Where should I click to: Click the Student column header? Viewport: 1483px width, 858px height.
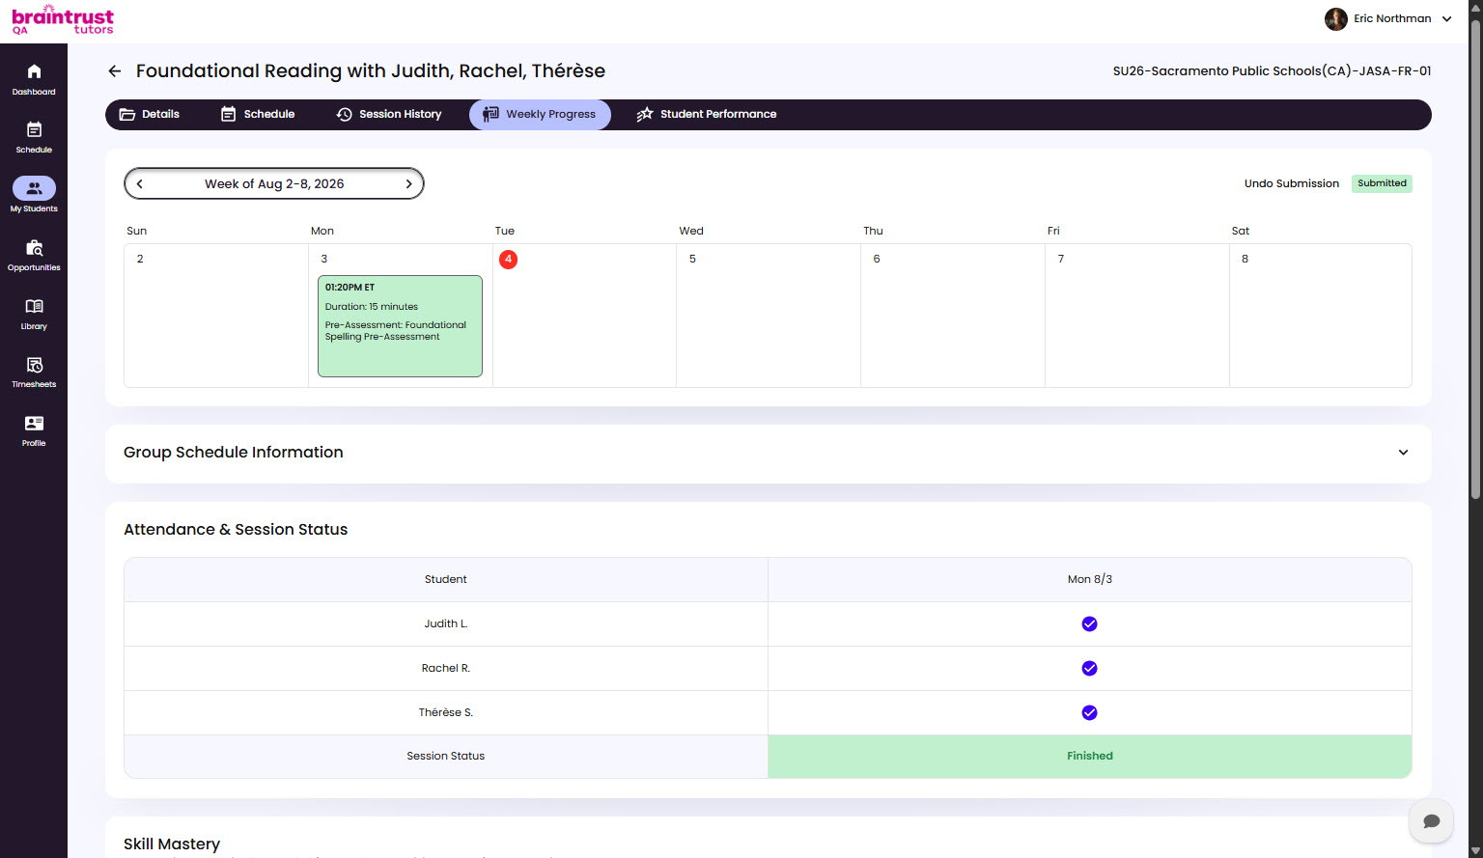coord(446,579)
